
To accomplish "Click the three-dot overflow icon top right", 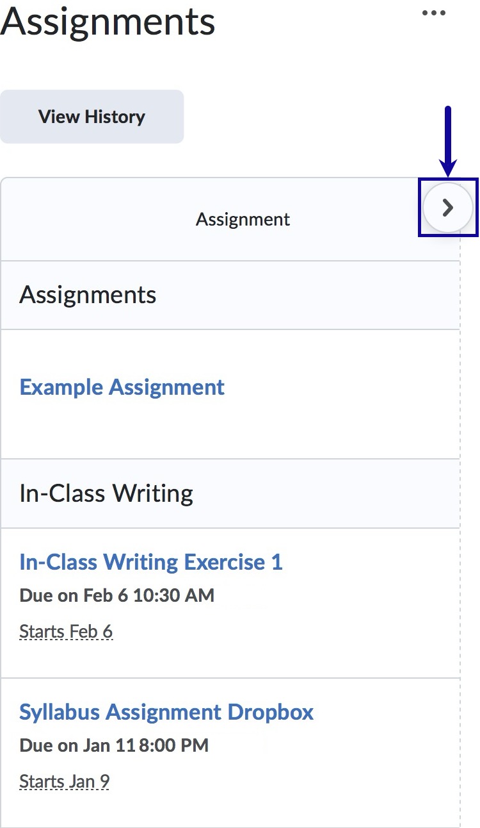I will click(434, 13).
